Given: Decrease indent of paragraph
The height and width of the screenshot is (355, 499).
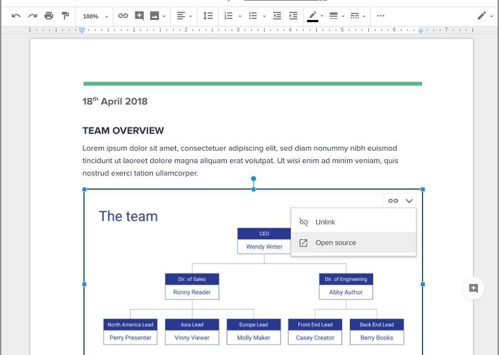Looking at the screenshot, I should coord(277,16).
